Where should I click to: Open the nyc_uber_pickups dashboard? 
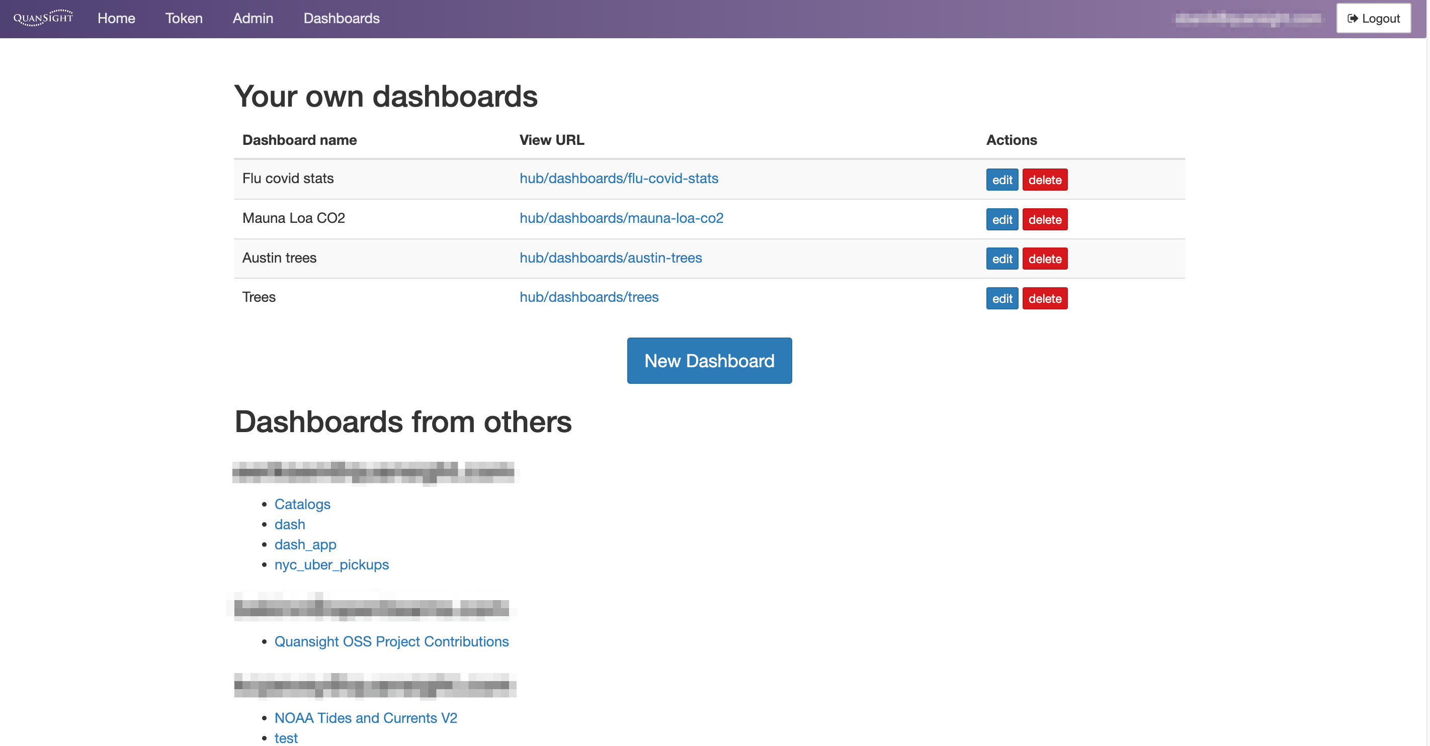(331, 564)
